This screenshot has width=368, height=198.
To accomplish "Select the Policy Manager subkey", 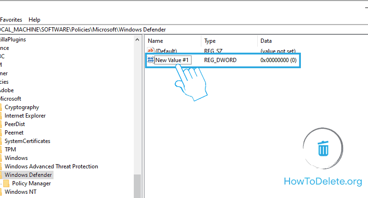I will click(x=31, y=183).
